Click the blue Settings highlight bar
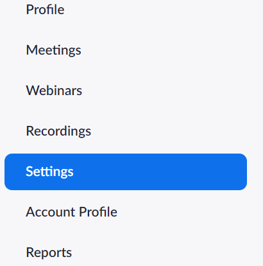This screenshot has width=263, height=266. [126, 172]
